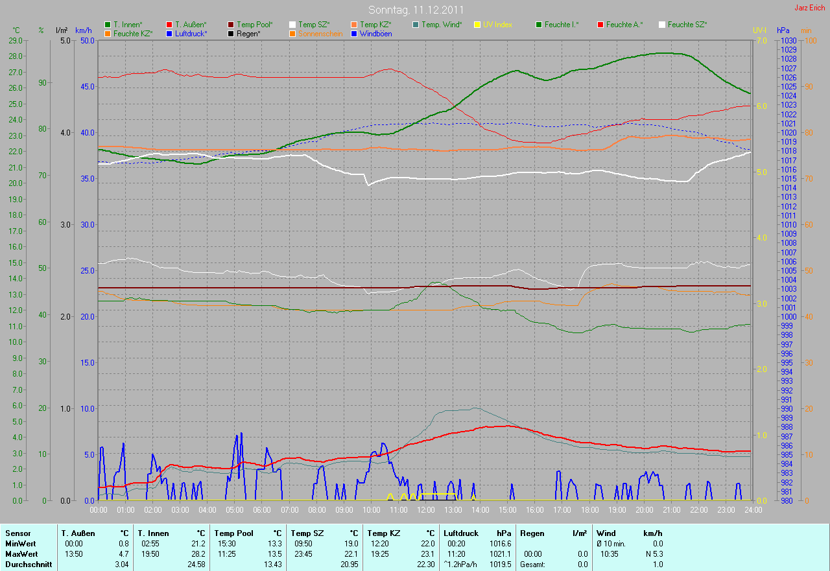Click the black Regen legend square
The image size is (830, 571).
pyautogui.click(x=231, y=33)
